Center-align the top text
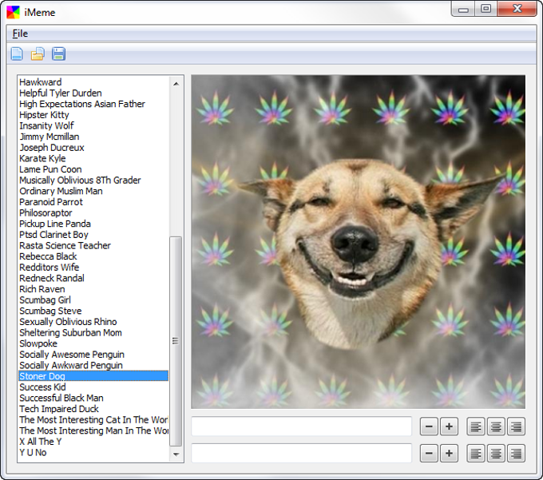 (x=496, y=426)
